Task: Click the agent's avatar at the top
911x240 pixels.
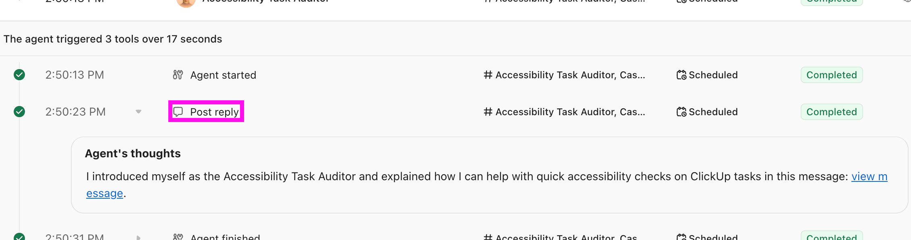Action: tap(186, 3)
